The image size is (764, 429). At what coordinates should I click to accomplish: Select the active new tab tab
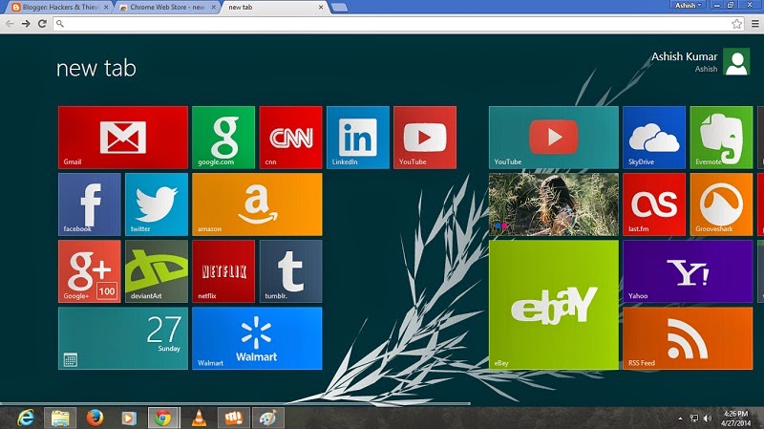coord(273,8)
